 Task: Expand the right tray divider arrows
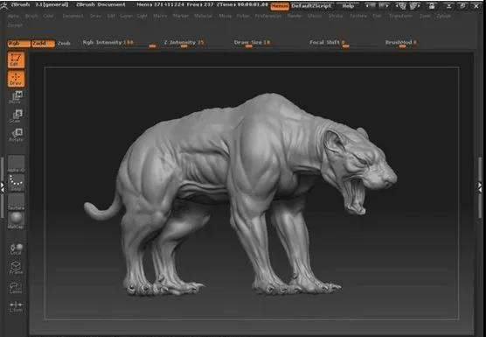click(480, 186)
